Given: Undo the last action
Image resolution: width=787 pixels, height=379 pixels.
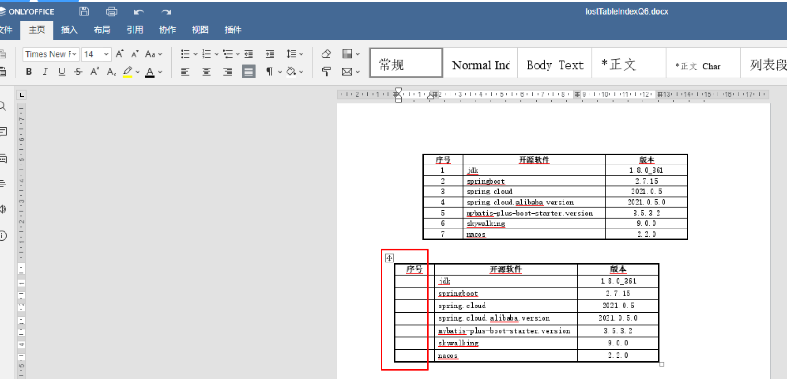Looking at the screenshot, I should pyautogui.click(x=139, y=11).
